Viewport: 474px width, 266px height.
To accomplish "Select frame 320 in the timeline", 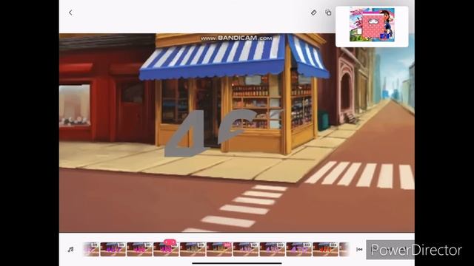I will pyautogui.click(x=219, y=250).
